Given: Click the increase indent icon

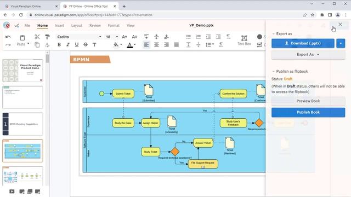Looking at the screenshot, I should click(218, 37).
